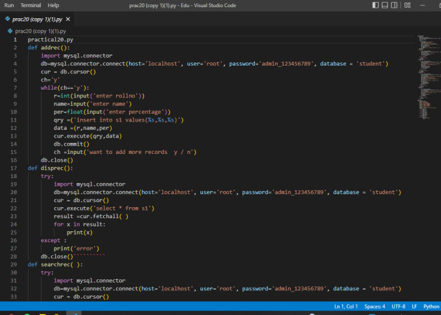The width and height of the screenshot is (441, 315).
Task: Click line number 17 in the gutter
Action: tap(14, 168)
